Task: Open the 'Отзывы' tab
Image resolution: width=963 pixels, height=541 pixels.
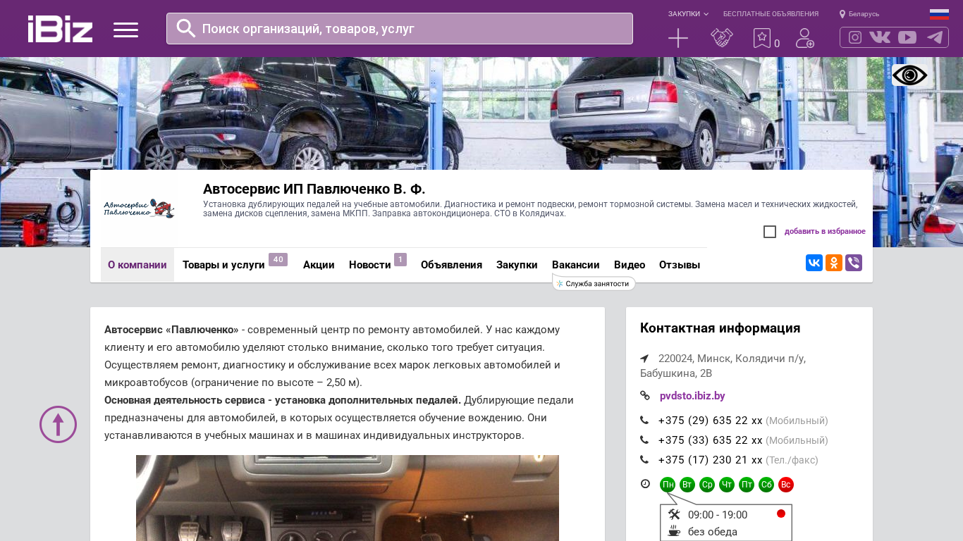Action: click(680, 265)
